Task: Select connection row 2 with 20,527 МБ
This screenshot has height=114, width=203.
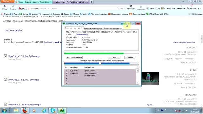Action: 100,73
